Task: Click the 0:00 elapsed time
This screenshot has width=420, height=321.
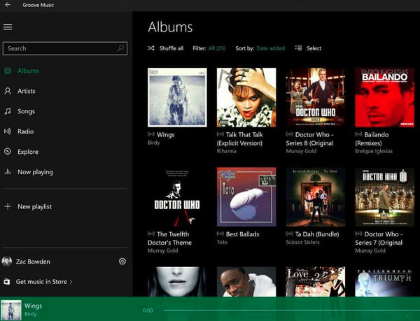Action: pyautogui.click(x=148, y=311)
